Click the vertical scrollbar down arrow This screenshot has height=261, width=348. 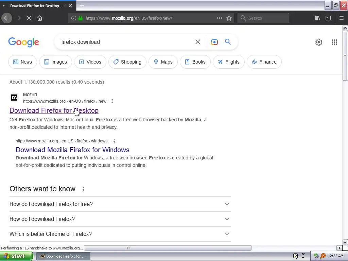[x=345, y=242]
